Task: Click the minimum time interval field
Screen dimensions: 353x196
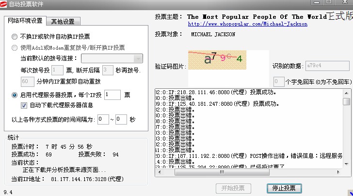Action: pyautogui.click(x=103, y=119)
